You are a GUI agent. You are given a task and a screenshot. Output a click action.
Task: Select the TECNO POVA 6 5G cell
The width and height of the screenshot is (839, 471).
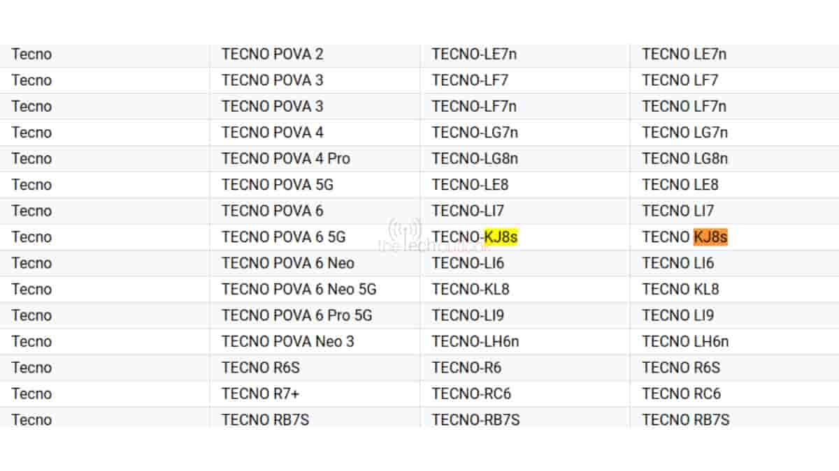[x=284, y=237]
